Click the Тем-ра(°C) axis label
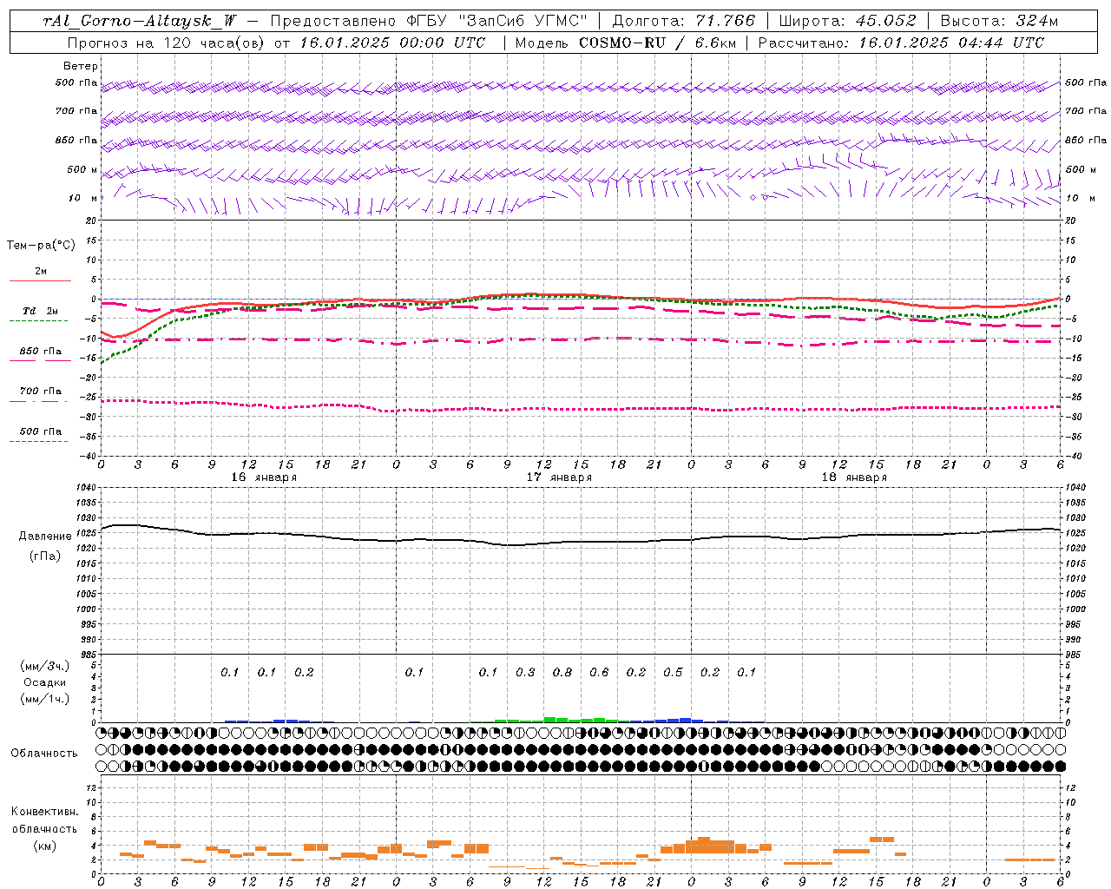The height and width of the screenshot is (889, 1111). (41, 246)
